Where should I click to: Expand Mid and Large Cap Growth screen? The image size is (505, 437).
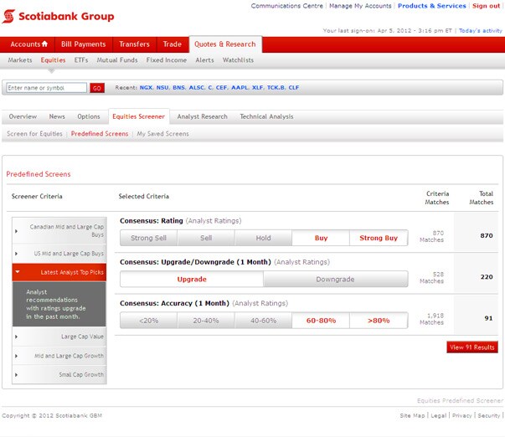(x=59, y=356)
